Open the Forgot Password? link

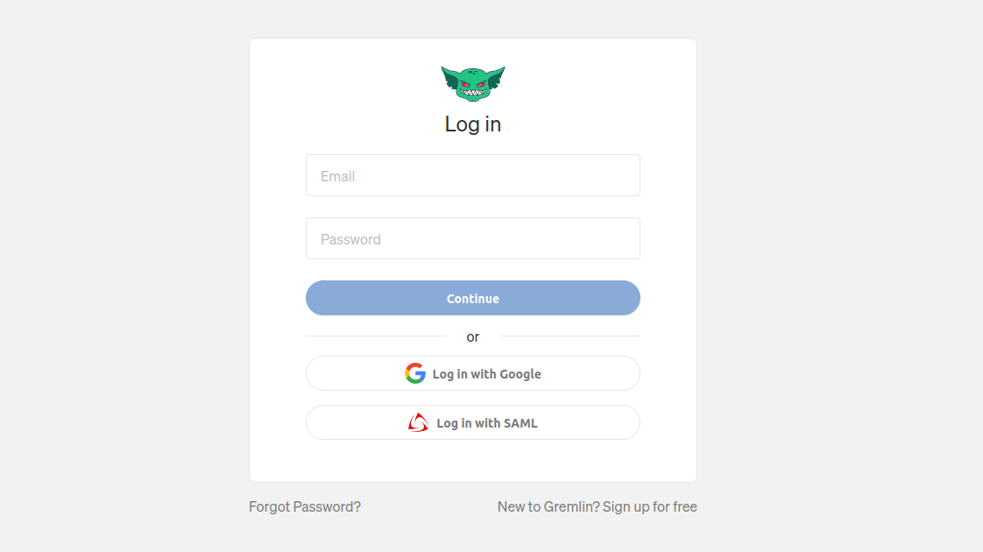click(305, 506)
